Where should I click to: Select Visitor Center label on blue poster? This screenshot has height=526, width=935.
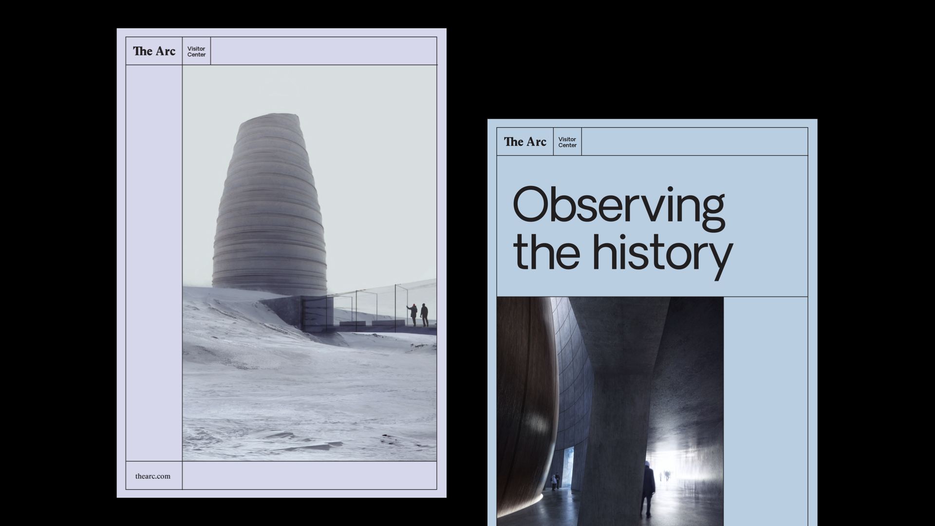click(567, 142)
